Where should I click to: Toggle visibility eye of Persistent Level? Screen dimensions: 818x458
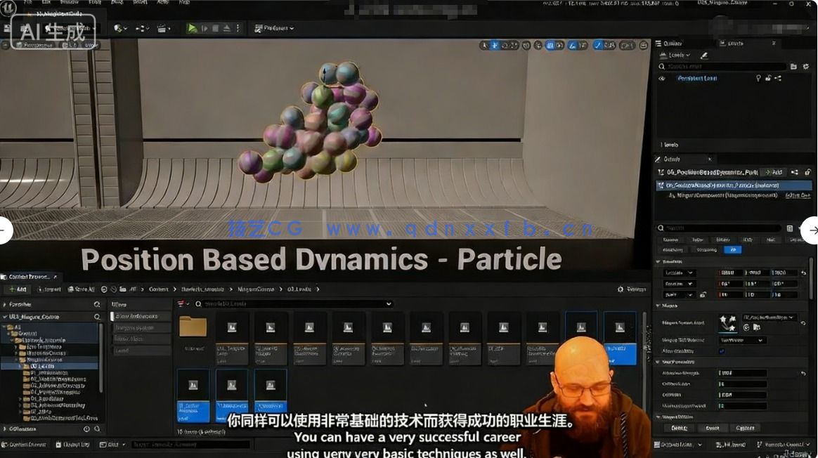tap(661, 79)
